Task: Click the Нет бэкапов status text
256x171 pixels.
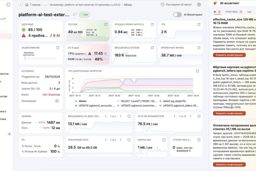Action: tap(51, 94)
